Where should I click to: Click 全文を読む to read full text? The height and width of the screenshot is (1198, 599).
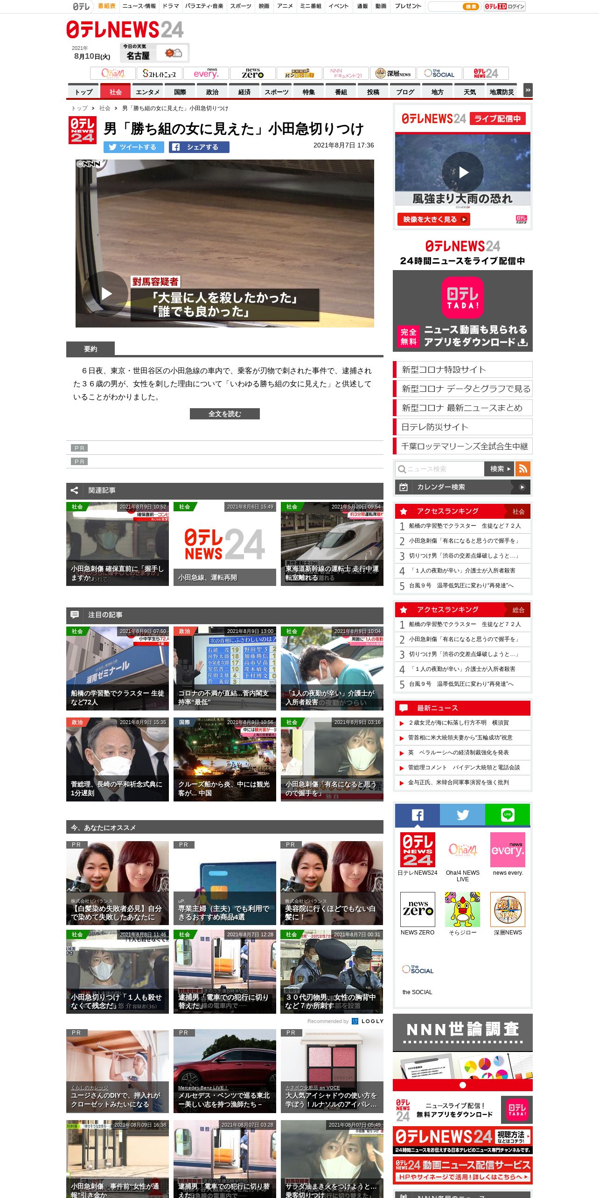(225, 414)
